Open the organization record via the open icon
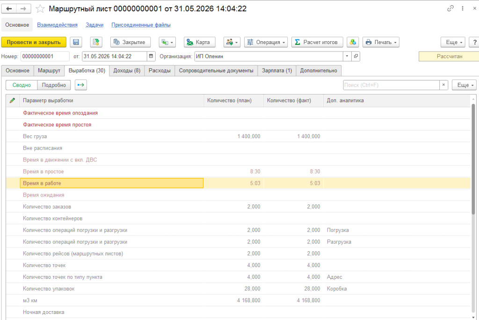Image resolution: width=479 pixels, height=320 pixels. (356, 56)
